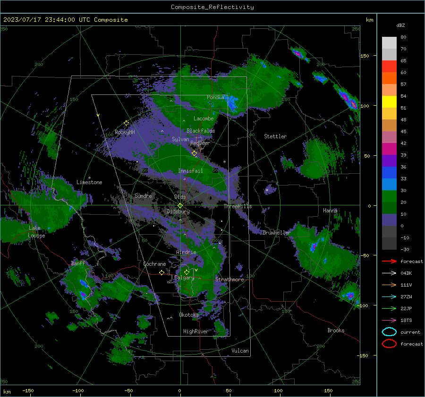Select the bright green 20-30 dBZ swatch
This screenshot has height=397, width=425.
[x=389, y=196]
